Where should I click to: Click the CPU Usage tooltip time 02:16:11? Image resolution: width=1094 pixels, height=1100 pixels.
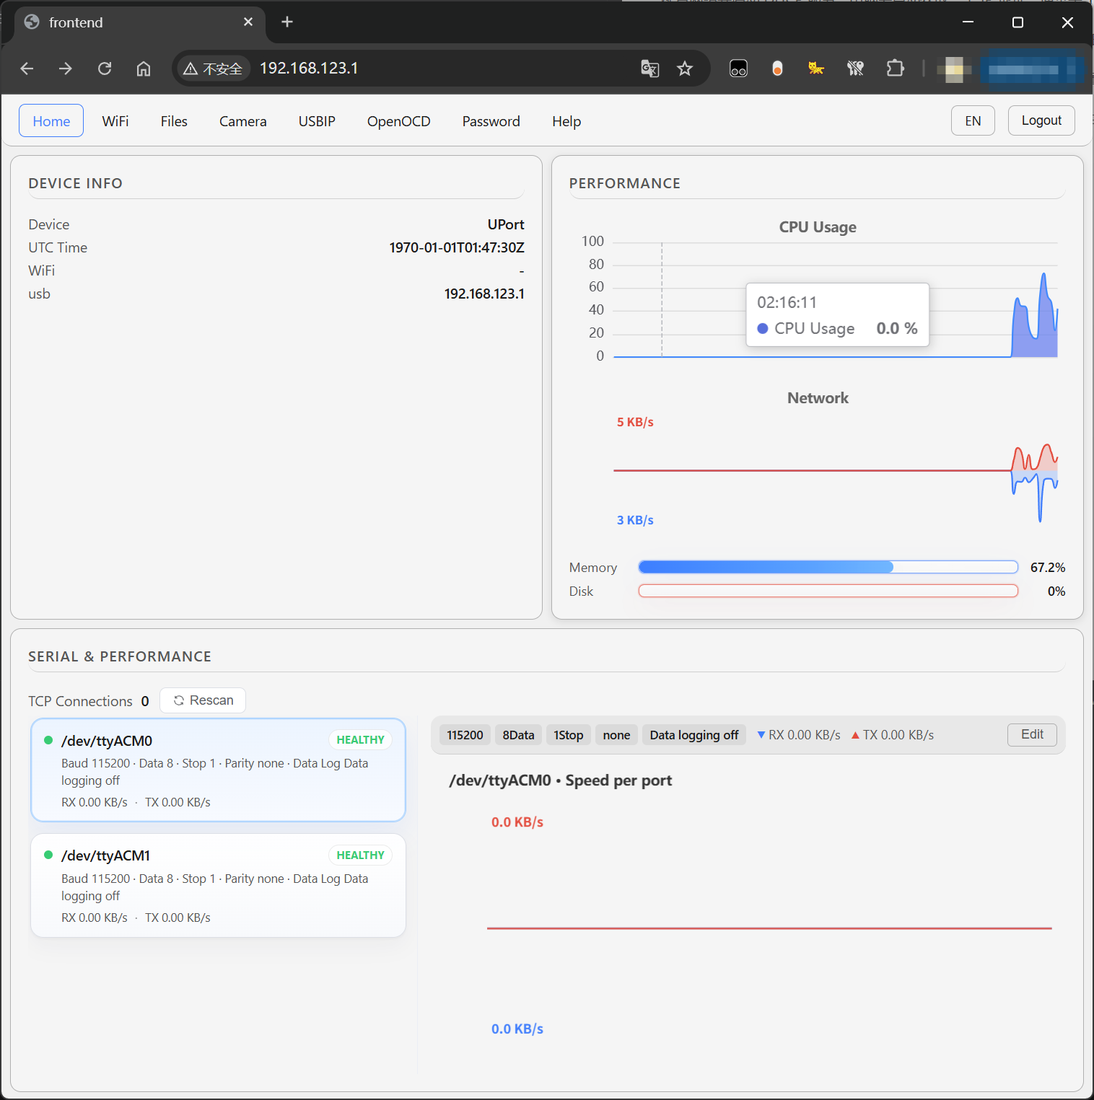787,302
